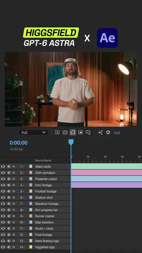Click the 6s mark on time ruler

click(x=122, y=157)
